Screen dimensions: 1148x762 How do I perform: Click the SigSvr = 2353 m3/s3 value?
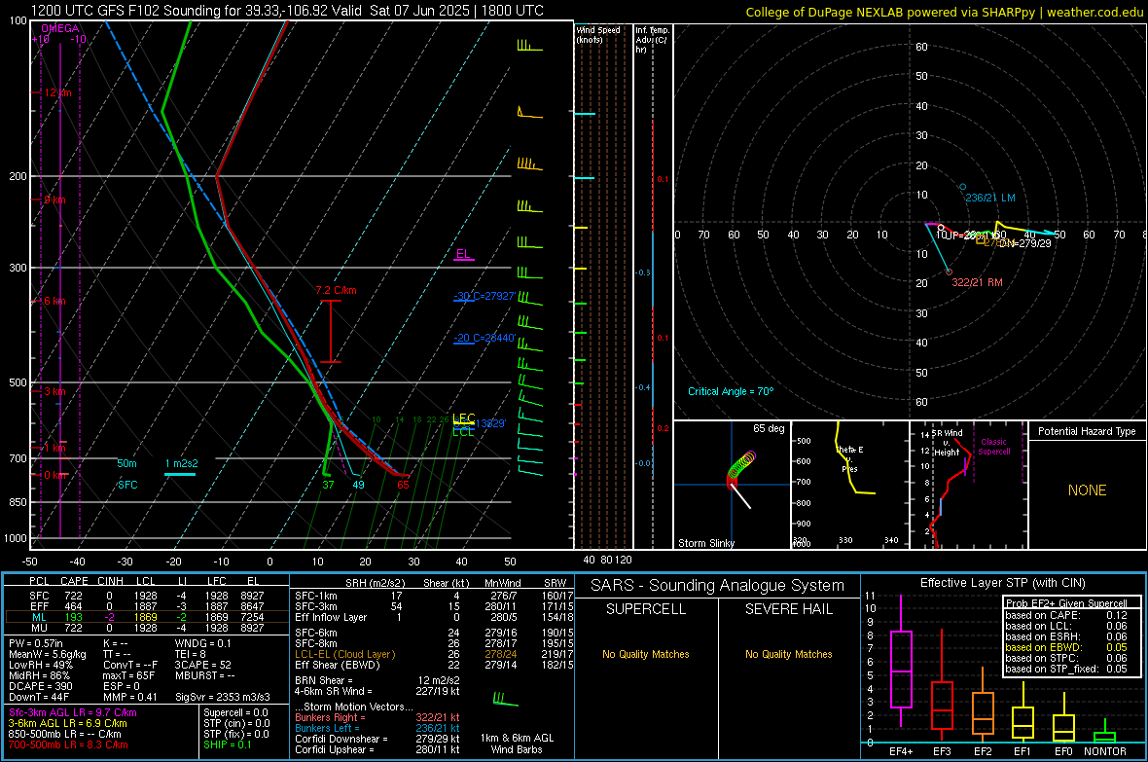[x=223, y=697]
